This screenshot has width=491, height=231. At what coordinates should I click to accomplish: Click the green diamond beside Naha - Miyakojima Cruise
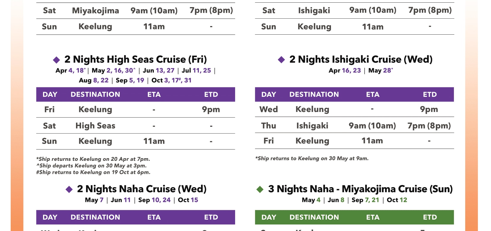click(x=260, y=189)
